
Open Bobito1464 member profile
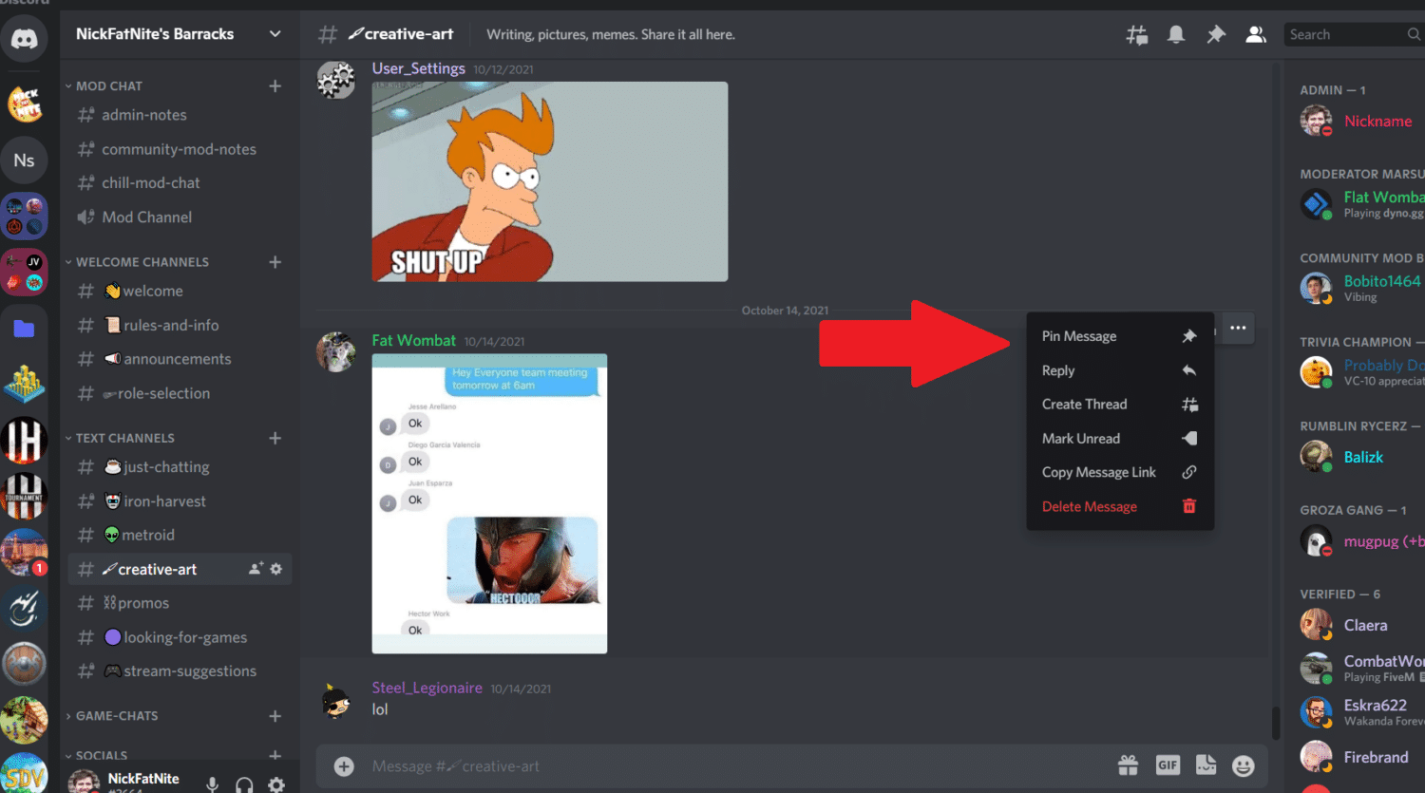pos(1362,288)
